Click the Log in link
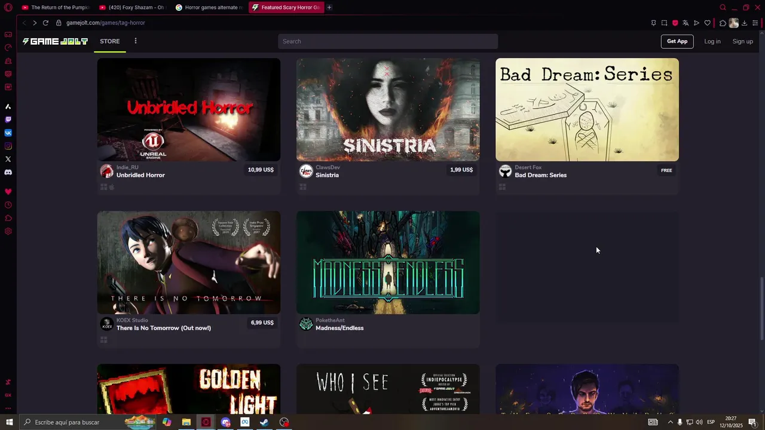765x430 pixels. [712, 41]
